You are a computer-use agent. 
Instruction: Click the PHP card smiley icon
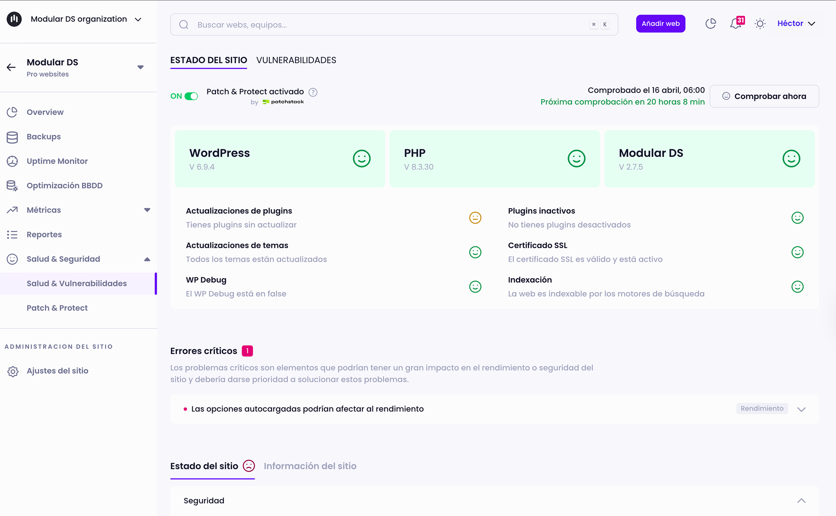[x=576, y=159]
